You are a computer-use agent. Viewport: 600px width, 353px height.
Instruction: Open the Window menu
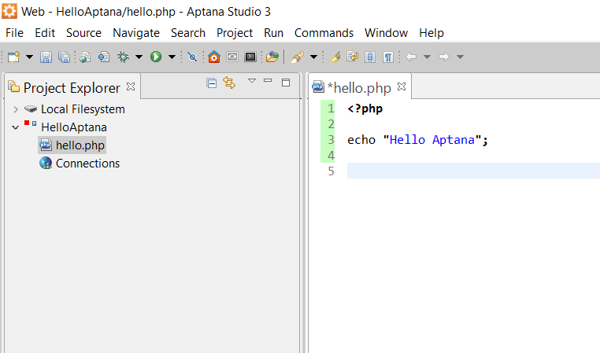tap(386, 33)
